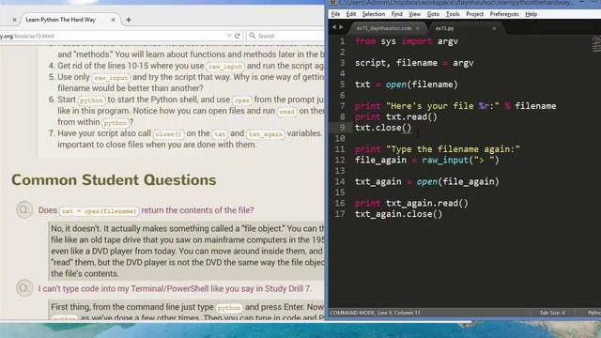The width and height of the screenshot is (601, 338).
Task: Click the browser Search field
Action: click(285, 36)
